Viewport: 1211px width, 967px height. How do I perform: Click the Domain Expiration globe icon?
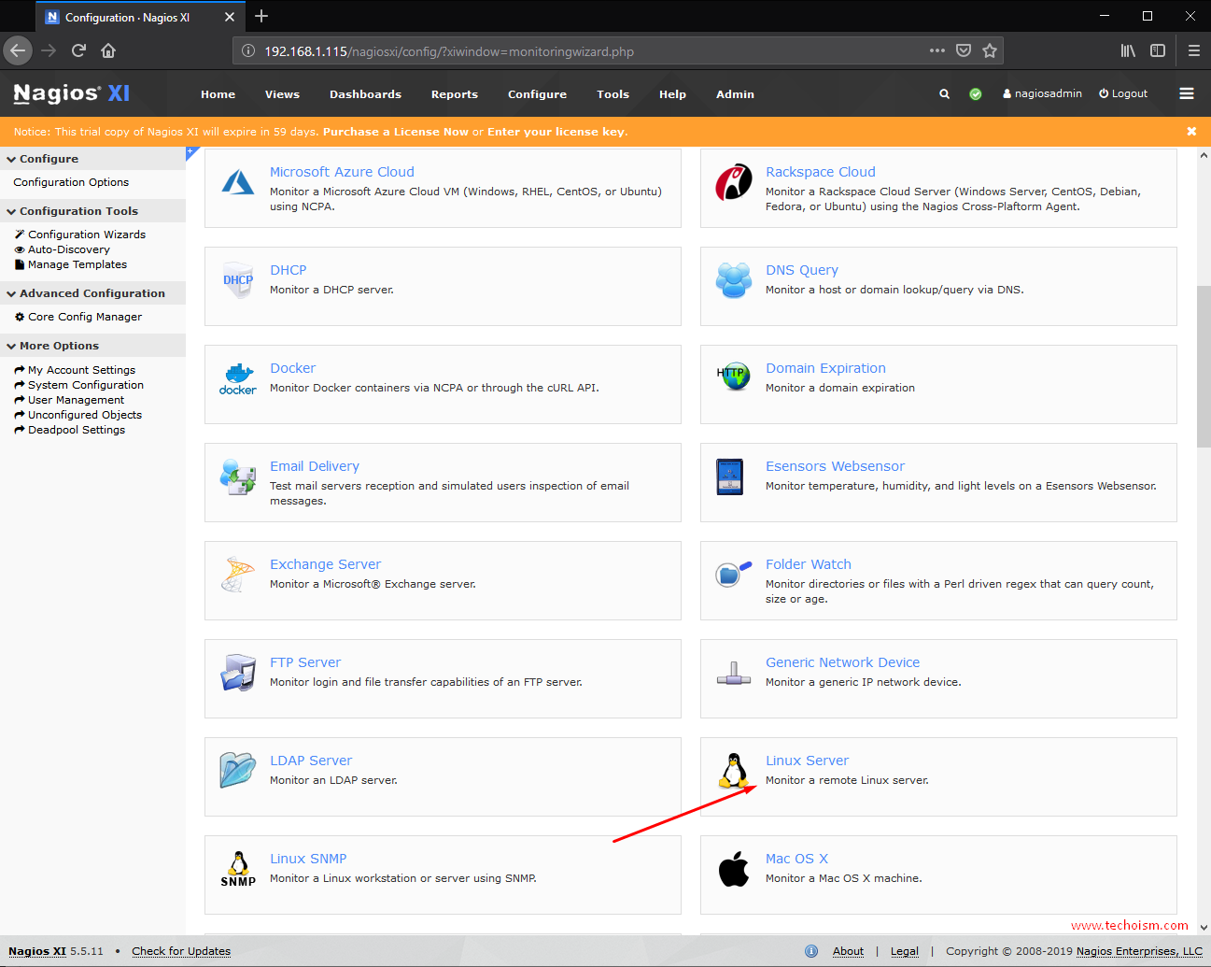[734, 377]
